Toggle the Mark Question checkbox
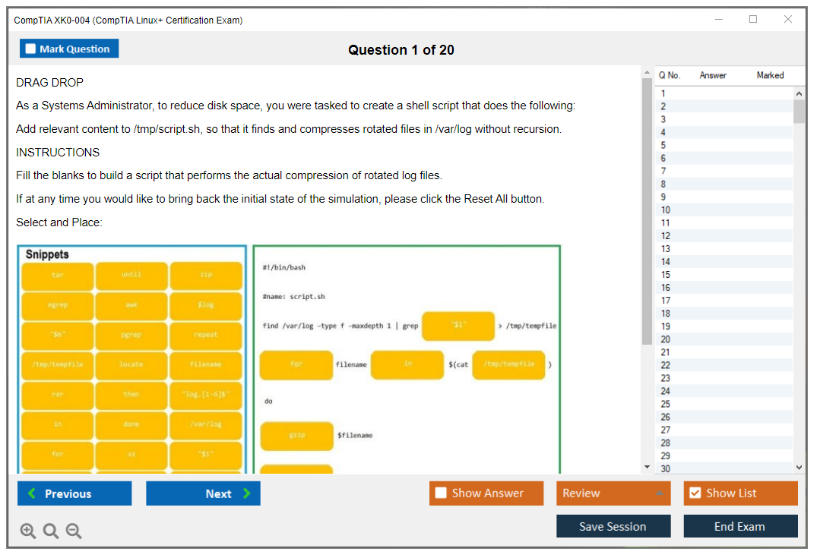 (x=31, y=49)
